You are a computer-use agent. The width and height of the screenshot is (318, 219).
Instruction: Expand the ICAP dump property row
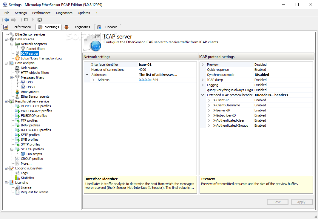(203, 80)
